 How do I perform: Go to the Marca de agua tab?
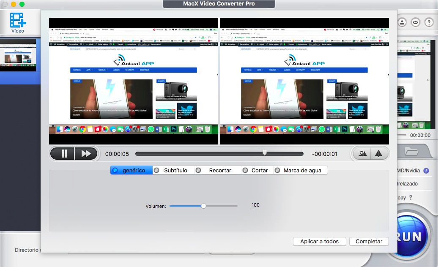[x=300, y=170]
